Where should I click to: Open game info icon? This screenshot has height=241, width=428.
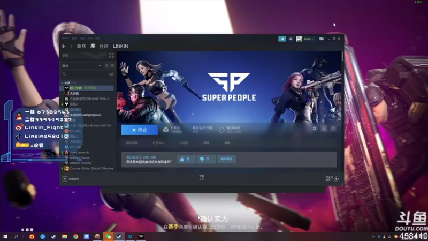(324, 128)
